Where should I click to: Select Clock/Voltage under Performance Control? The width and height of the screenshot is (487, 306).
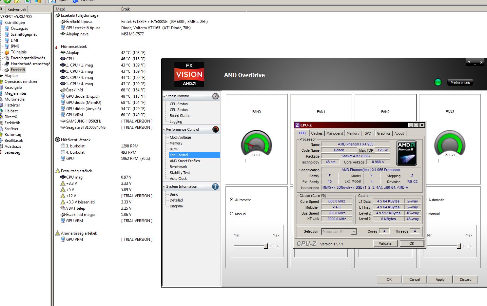tap(180, 137)
